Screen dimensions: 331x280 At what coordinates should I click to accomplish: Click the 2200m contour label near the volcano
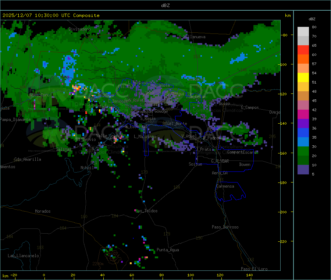[x=98, y=264]
